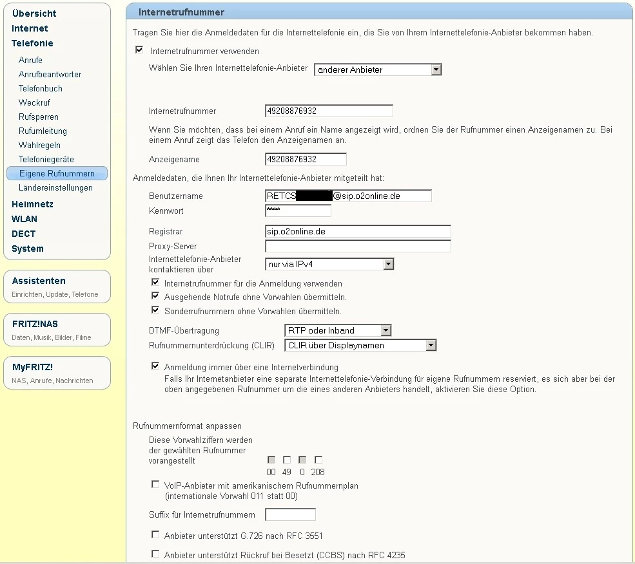Screen dimensions: 635x564
Task: Go to Anrufe submenu
Action: click(x=30, y=61)
